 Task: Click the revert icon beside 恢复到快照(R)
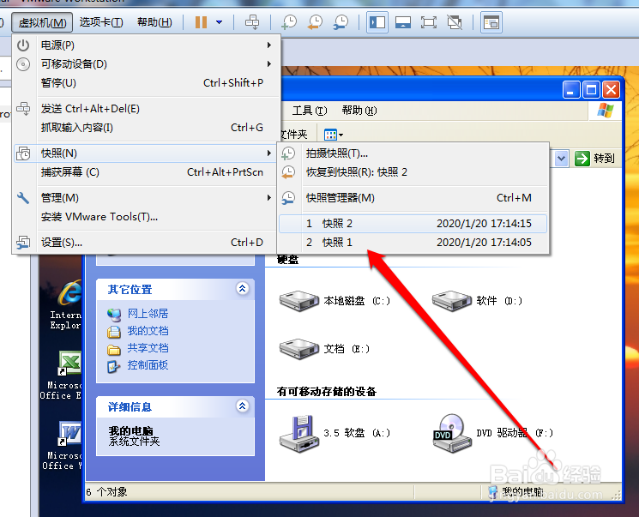coord(288,172)
